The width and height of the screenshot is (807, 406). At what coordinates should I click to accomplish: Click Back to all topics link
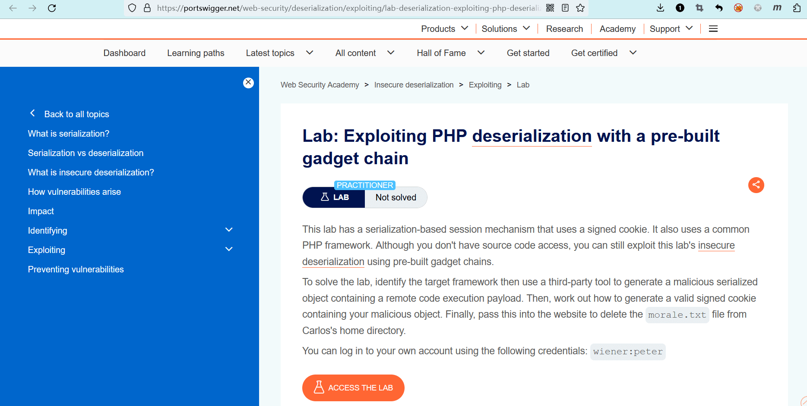(76, 114)
